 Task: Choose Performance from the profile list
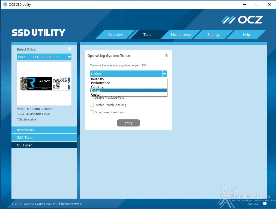(x=128, y=83)
